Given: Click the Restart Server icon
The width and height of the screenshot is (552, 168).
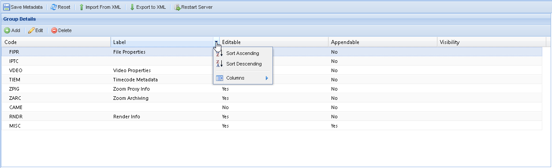Looking at the screenshot, I should pos(177,7).
